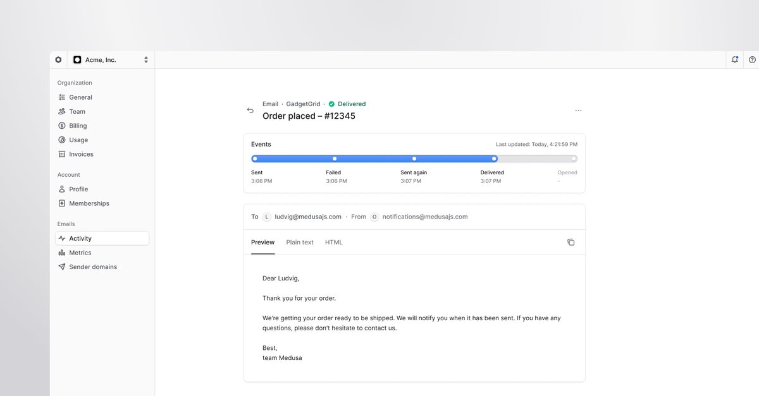This screenshot has width=759, height=396.
Task: Click the Invoices receipt icon
Action: pos(62,154)
